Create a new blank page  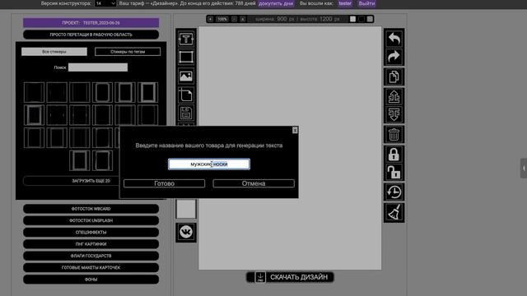click(x=186, y=95)
